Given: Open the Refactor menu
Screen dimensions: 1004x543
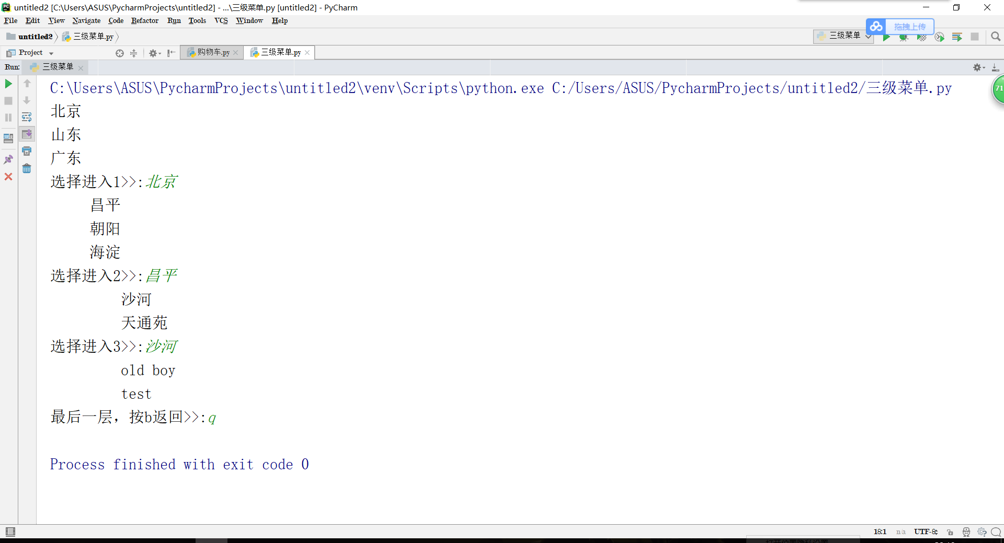Looking at the screenshot, I should pyautogui.click(x=145, y=20).
